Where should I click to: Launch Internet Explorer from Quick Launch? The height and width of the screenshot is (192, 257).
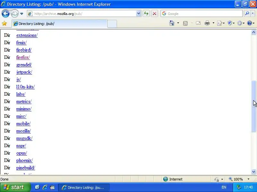pyautogui.click(x=45, y=187)
